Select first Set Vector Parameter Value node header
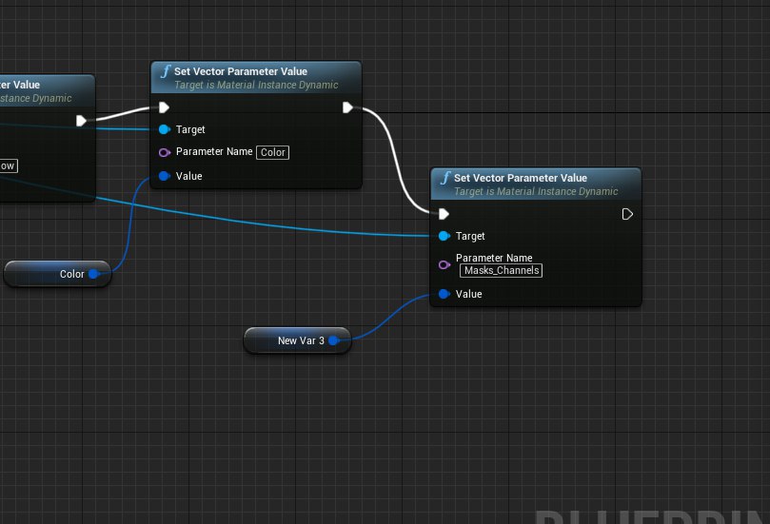The image size is (770, 524). (x=256, y=78)
